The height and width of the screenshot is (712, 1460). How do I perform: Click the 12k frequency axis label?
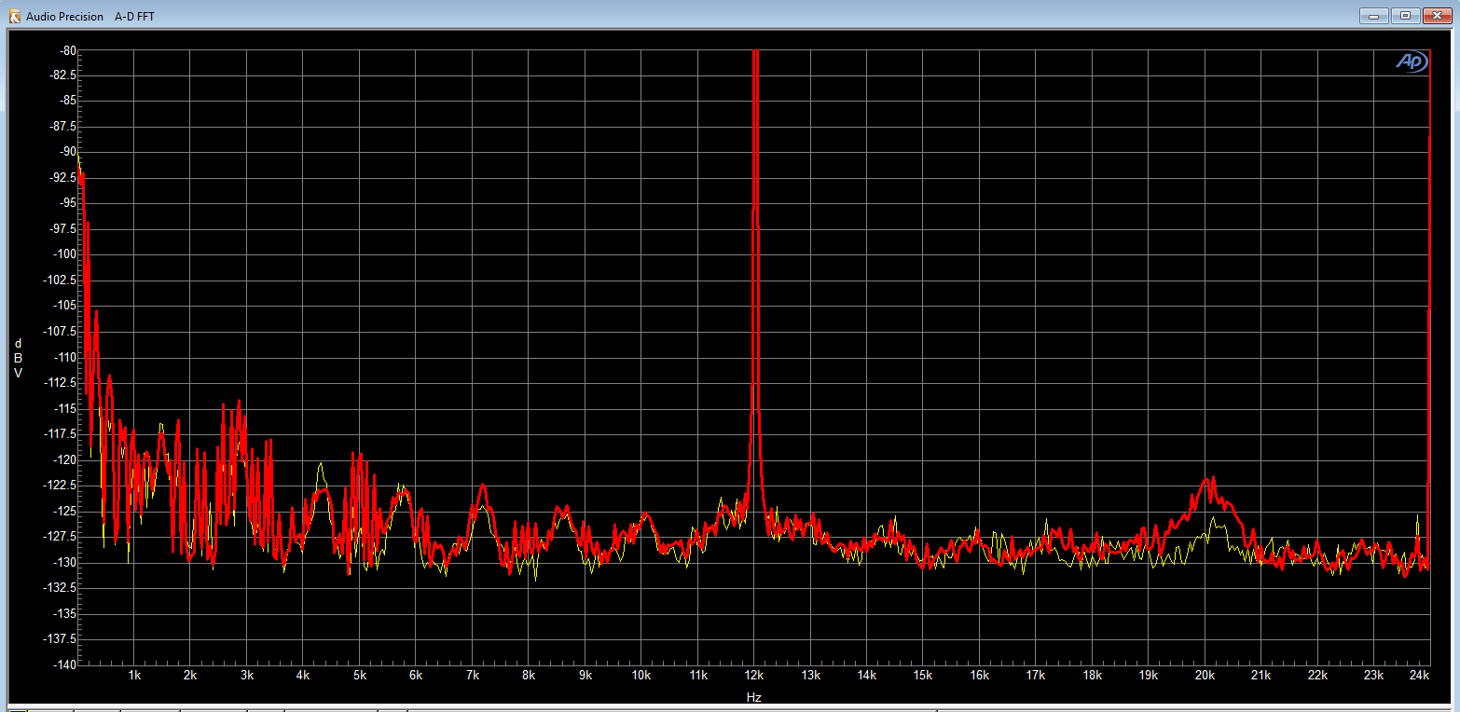point(754,675)
